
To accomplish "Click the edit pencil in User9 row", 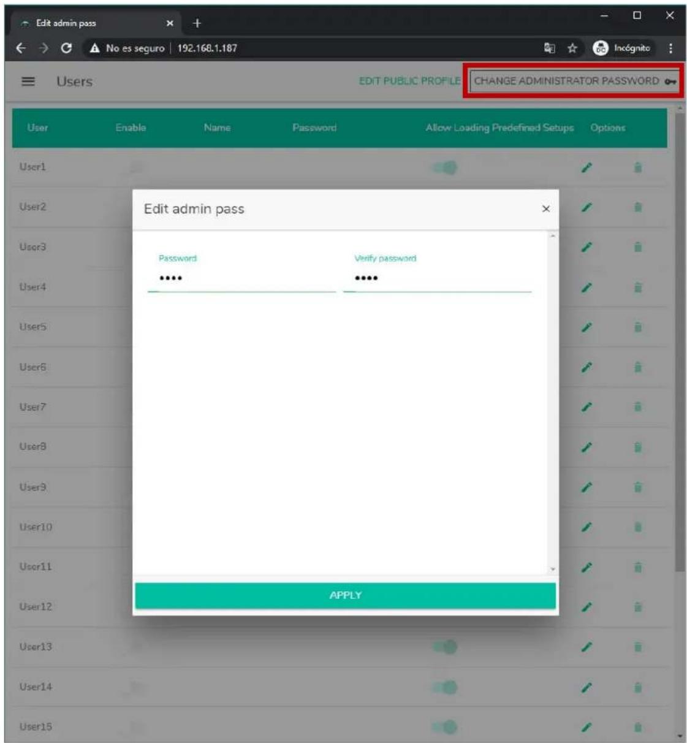I will (x=586, y=487).
